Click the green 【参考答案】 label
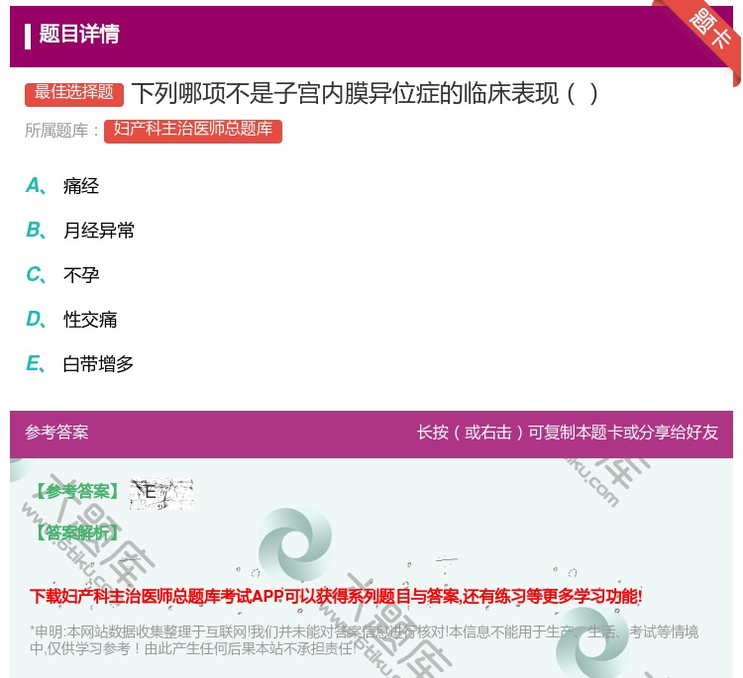 tap(75, 492)
